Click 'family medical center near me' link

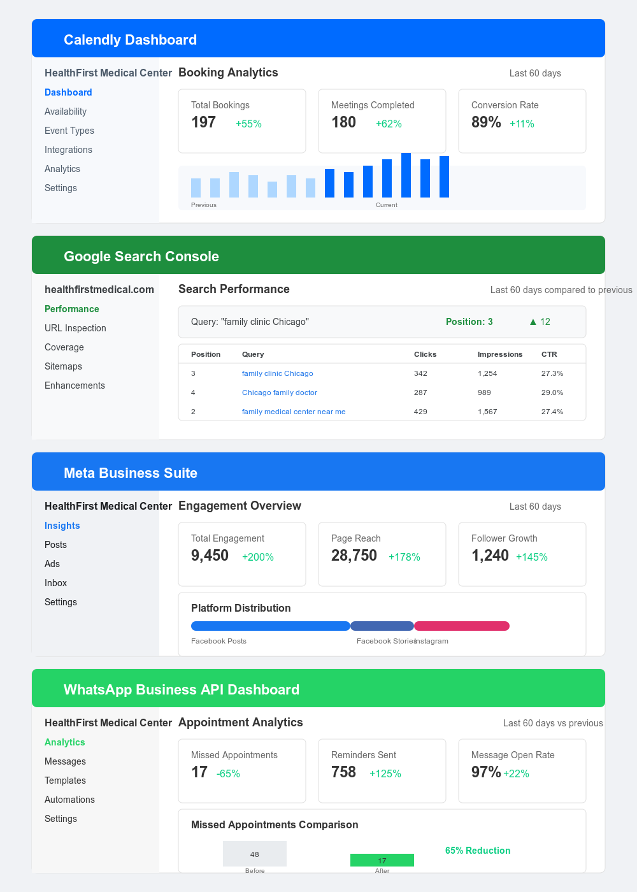point(294,412)
